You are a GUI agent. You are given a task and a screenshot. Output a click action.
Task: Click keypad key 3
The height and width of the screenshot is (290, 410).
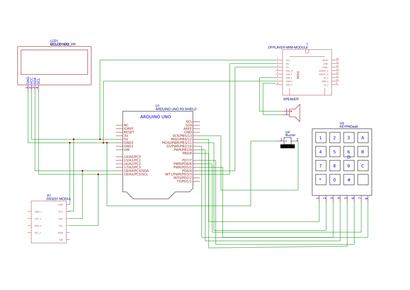click(x=349, y=138)
